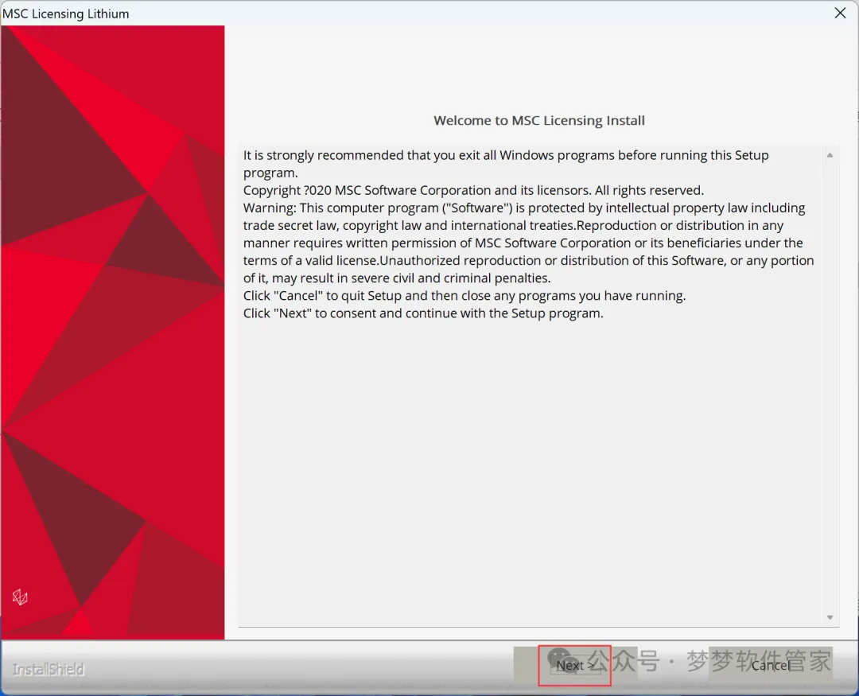Click the line 'Click "Next" to consent and continue'
859x696 pixels.
pos(423,313)
